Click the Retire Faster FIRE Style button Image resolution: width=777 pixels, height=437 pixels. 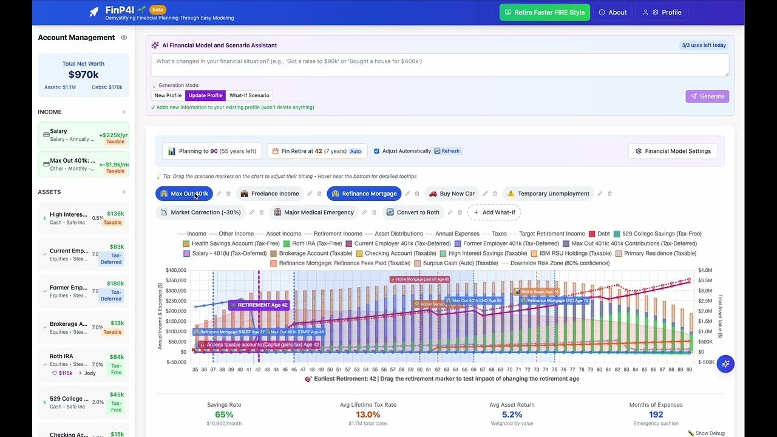click(544, 12)
